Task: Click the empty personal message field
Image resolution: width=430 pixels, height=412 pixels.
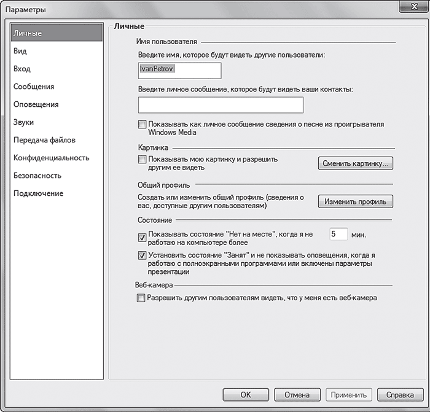Action: pyautogui.click(x=221, y=105)
